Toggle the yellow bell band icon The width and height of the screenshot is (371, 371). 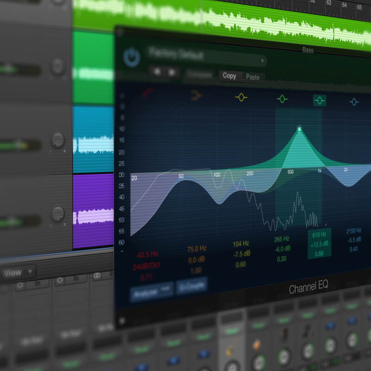coord(242,97)
